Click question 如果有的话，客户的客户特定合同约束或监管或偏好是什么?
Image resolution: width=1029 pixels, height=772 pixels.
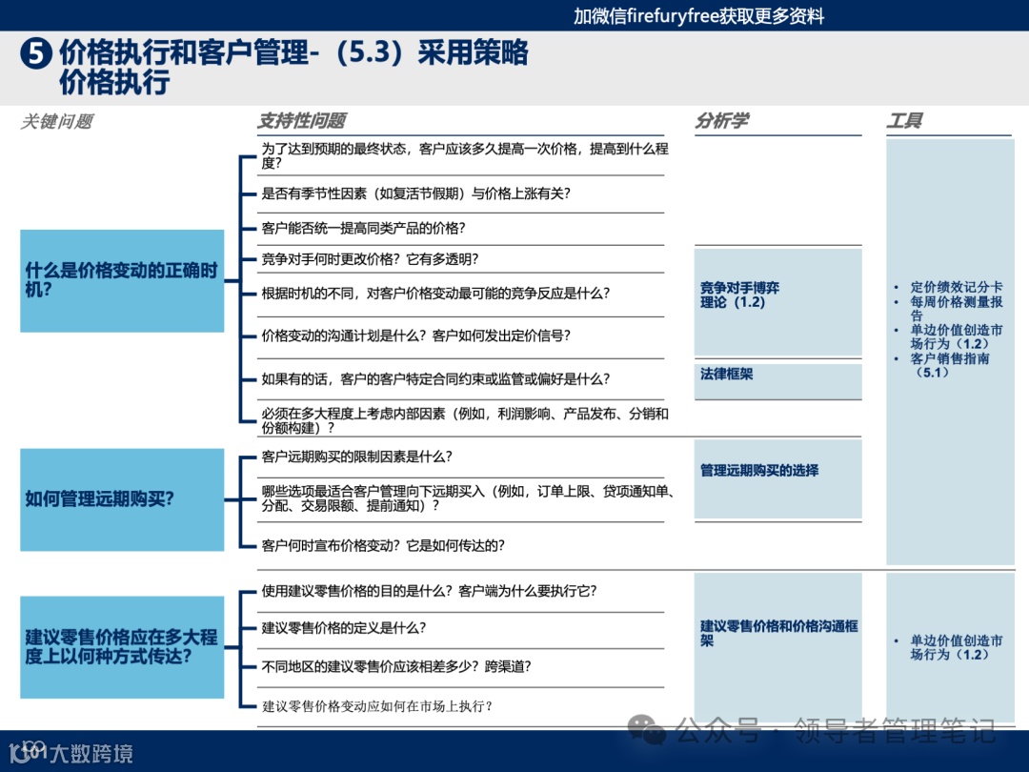pos(435,379)
